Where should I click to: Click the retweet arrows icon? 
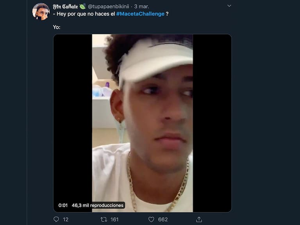coord(104,220)
